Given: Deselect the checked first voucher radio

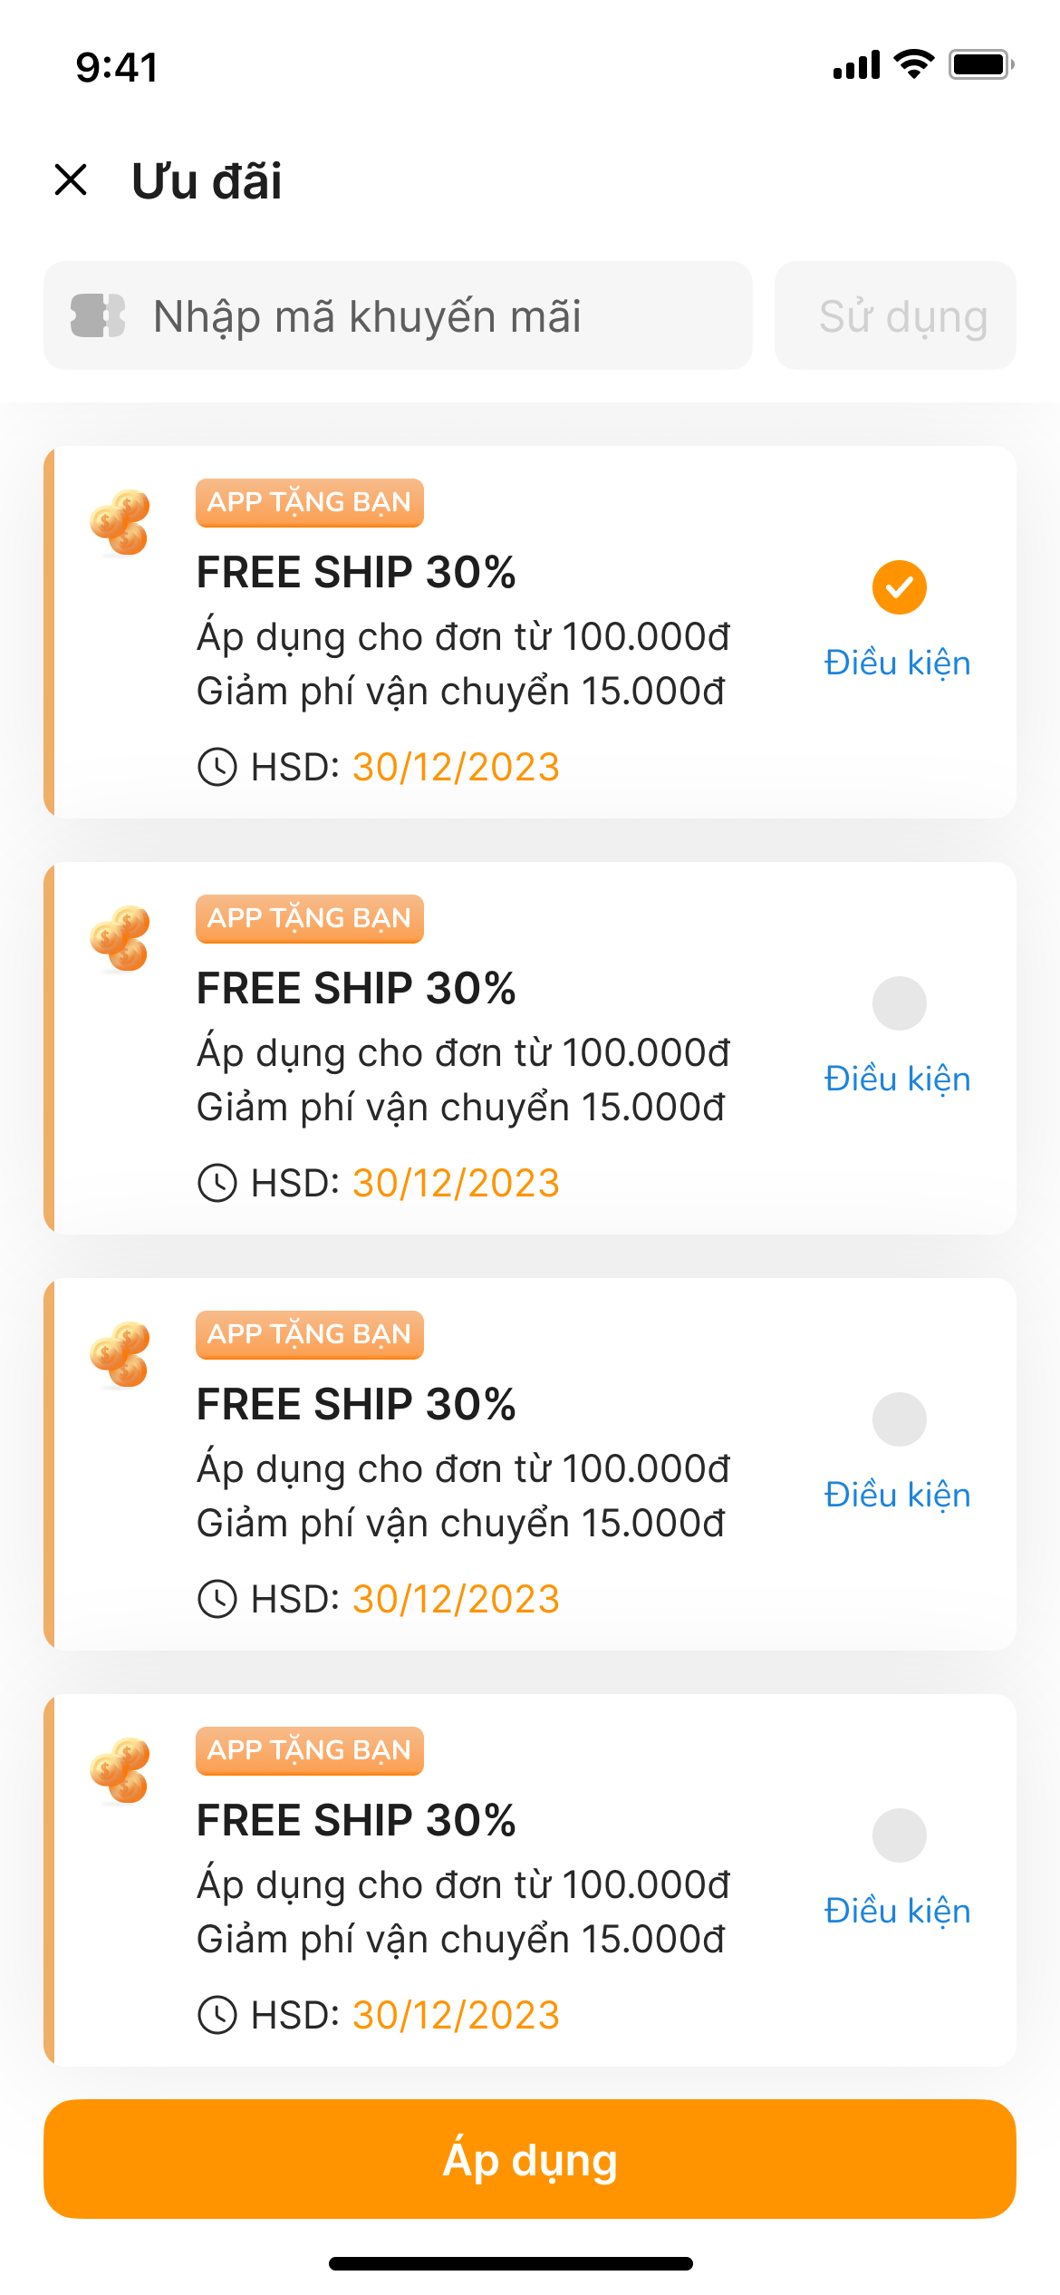Looking at the screenshot, I should point(899,587).
